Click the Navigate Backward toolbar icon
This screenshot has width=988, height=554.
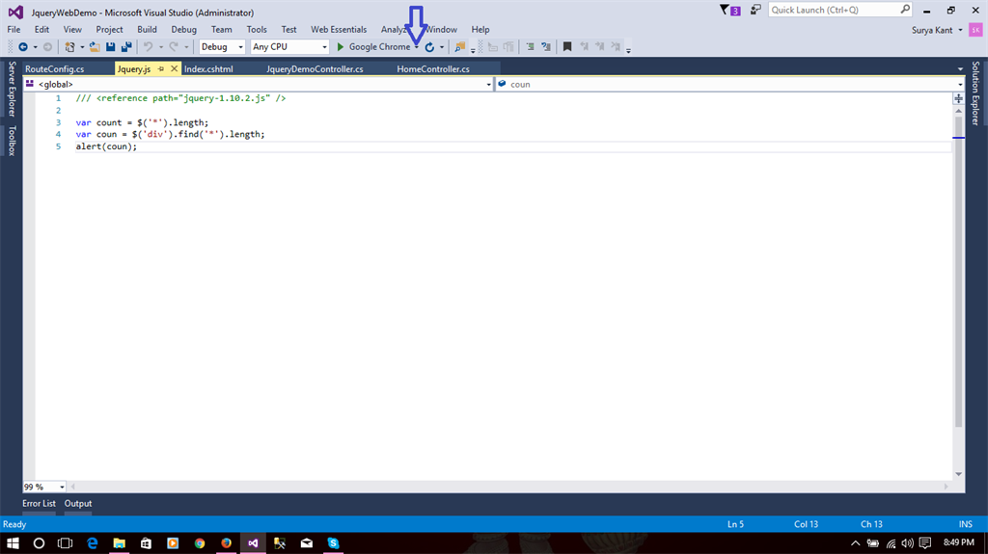tap(23, 46)
